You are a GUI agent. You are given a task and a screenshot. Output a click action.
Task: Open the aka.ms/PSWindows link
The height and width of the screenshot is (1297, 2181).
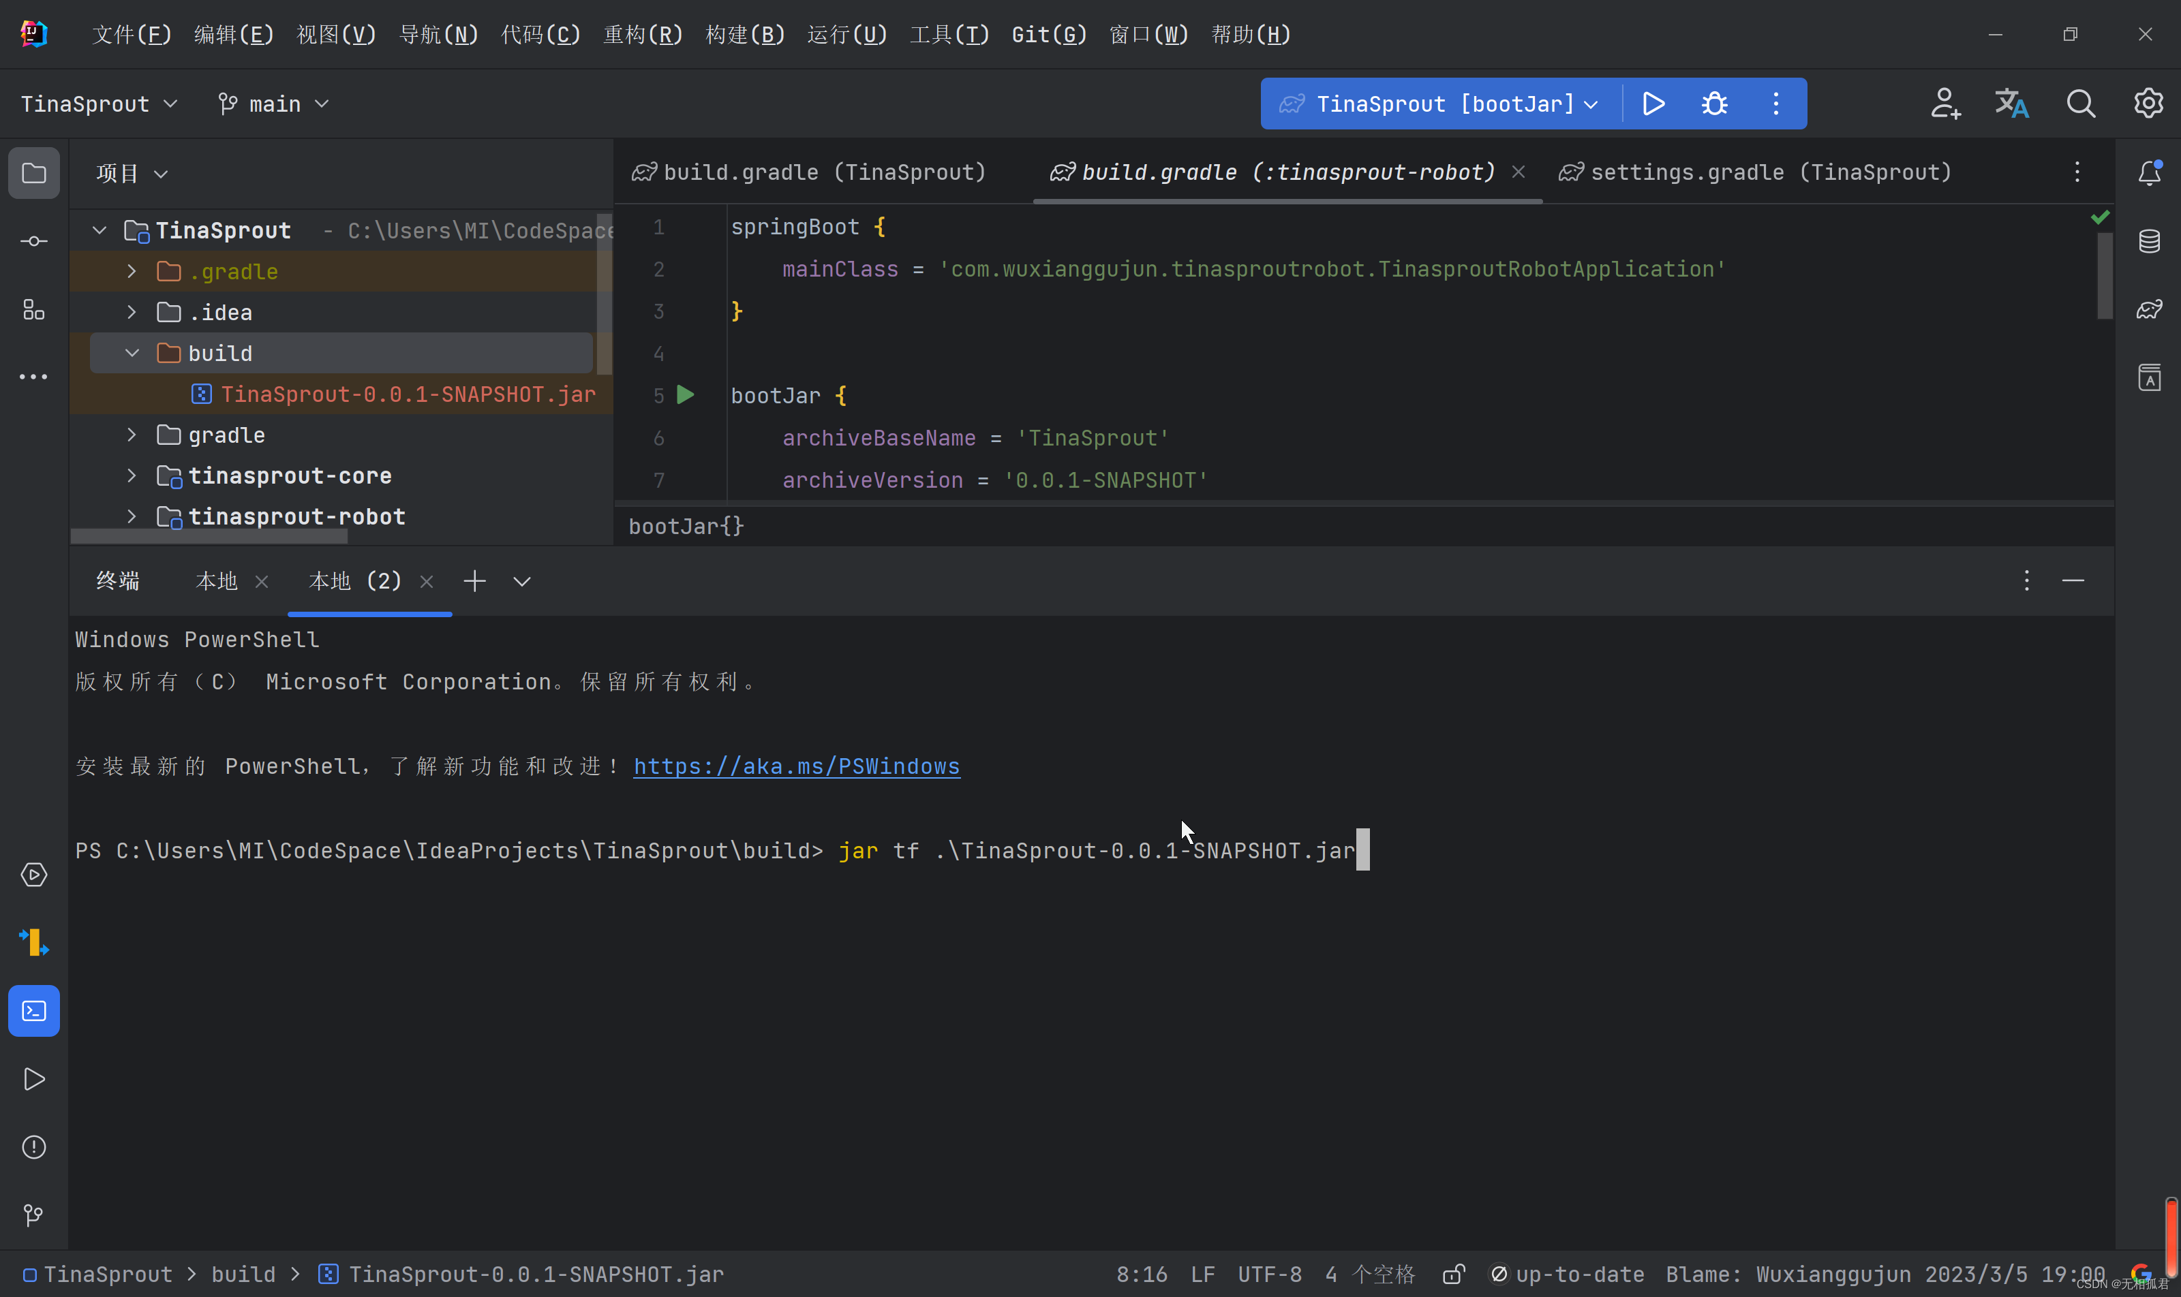click(796, 766)
